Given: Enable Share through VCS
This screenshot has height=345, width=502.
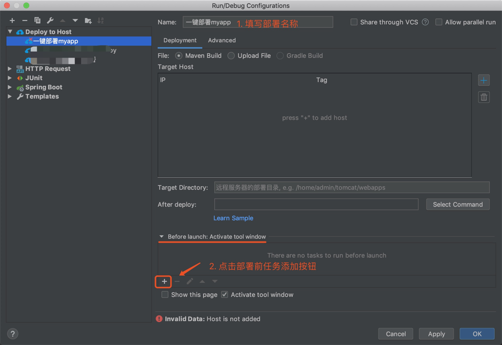Looking at the screenshot, I should coord(354,22).
